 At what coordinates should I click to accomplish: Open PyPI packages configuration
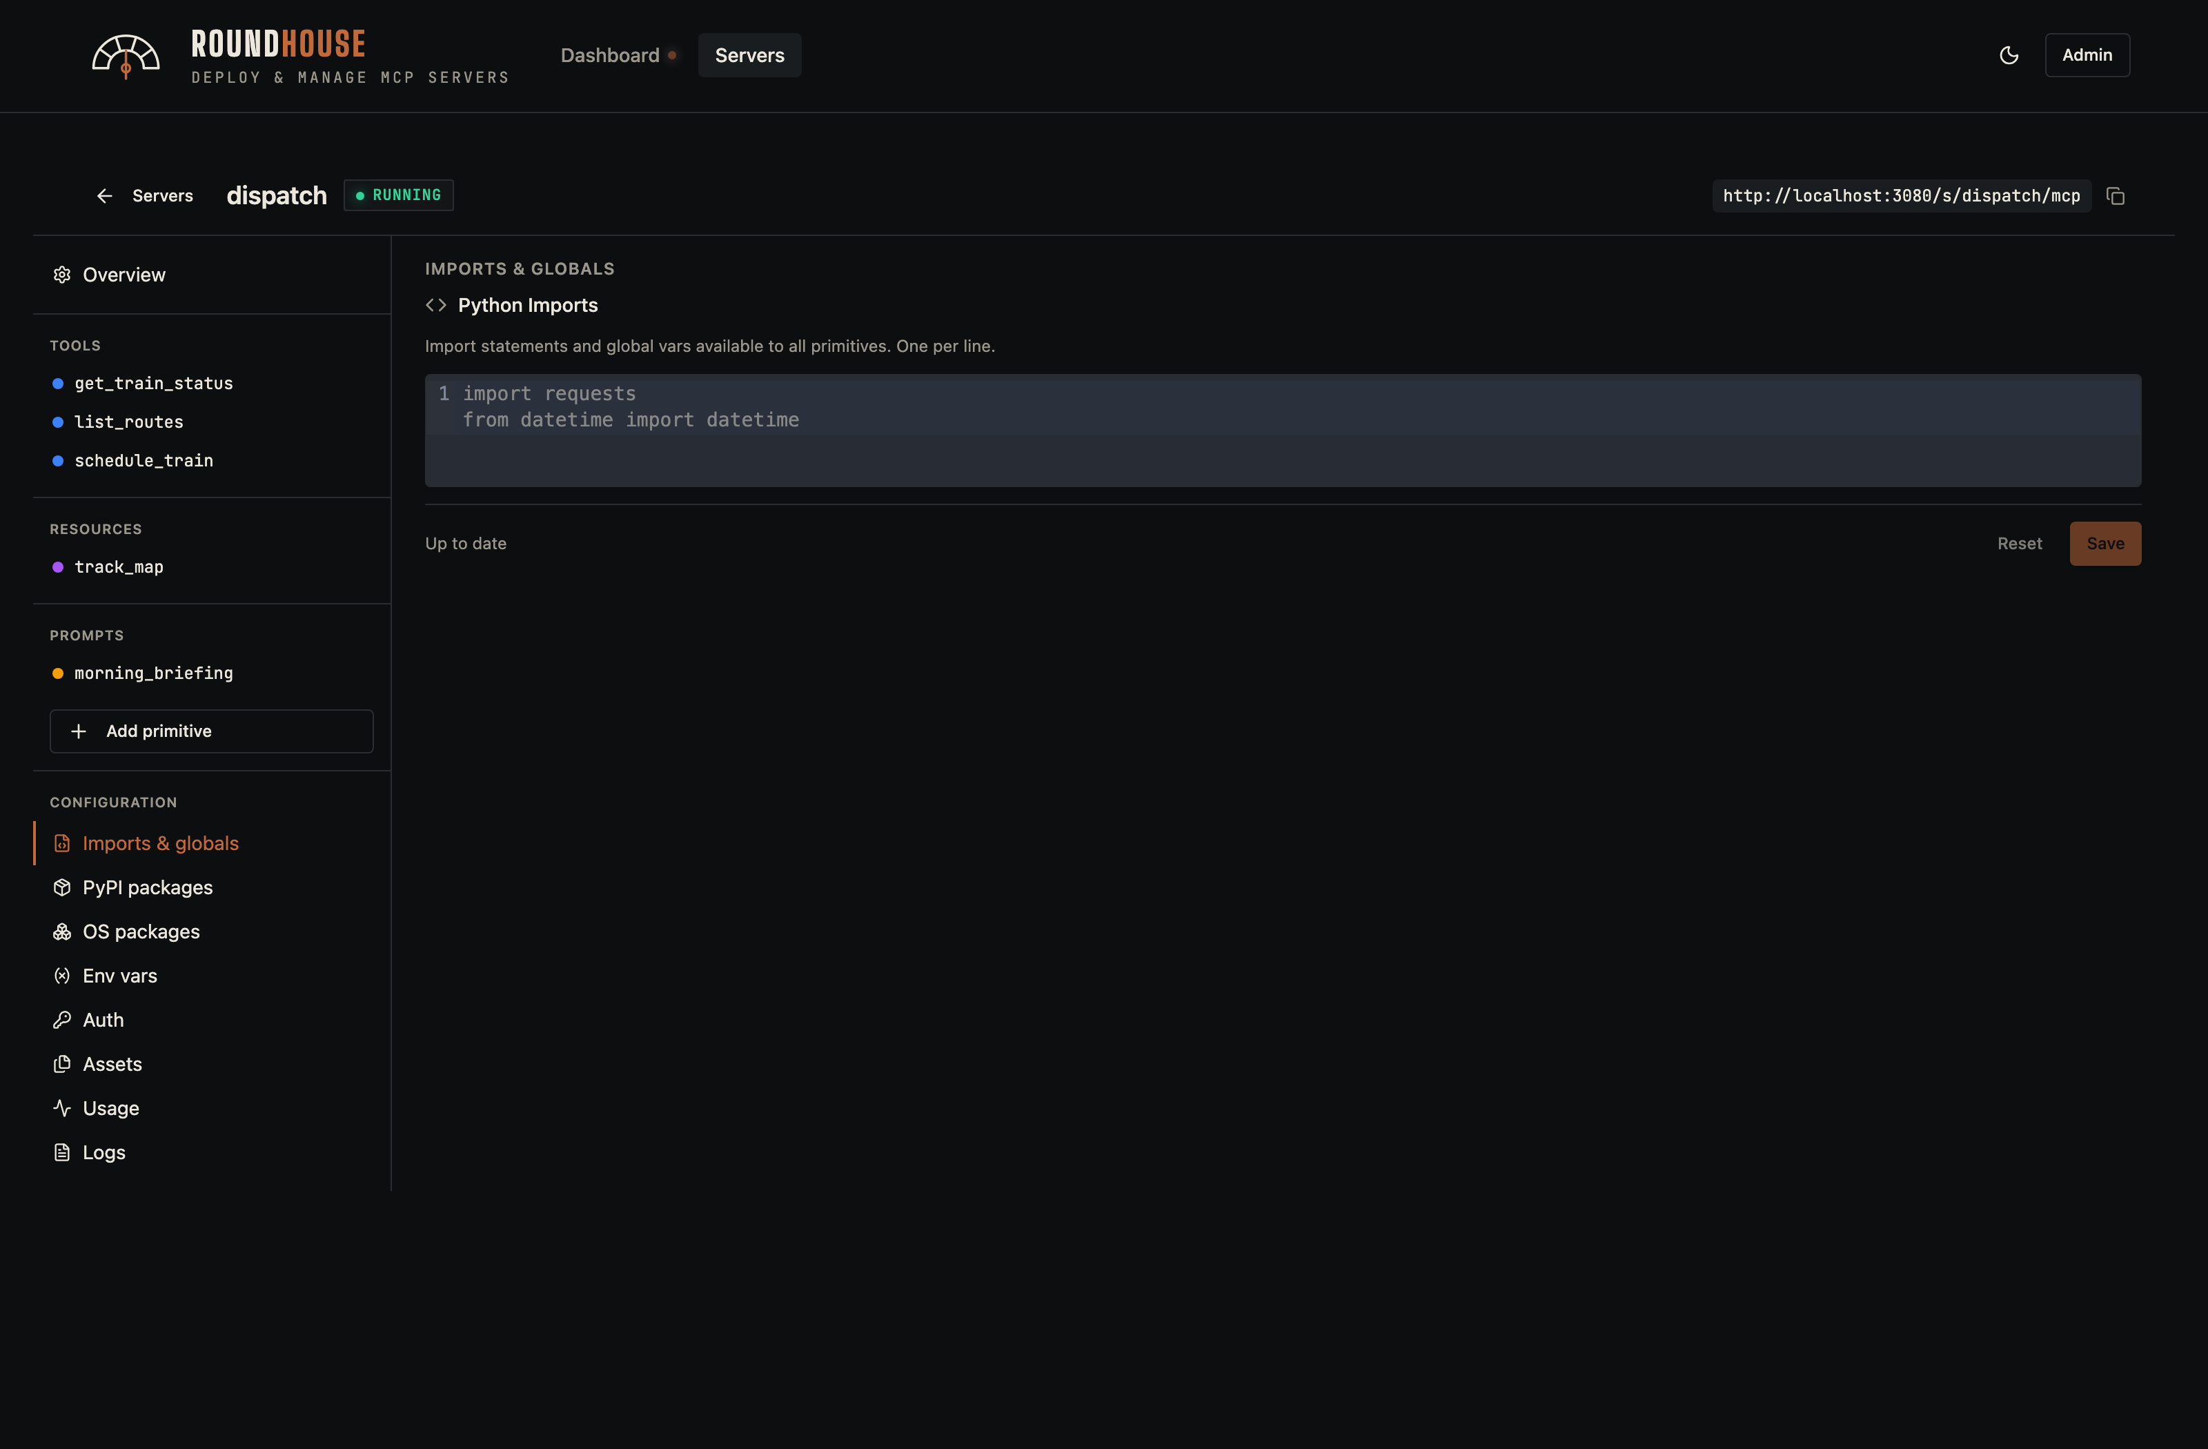212,888
